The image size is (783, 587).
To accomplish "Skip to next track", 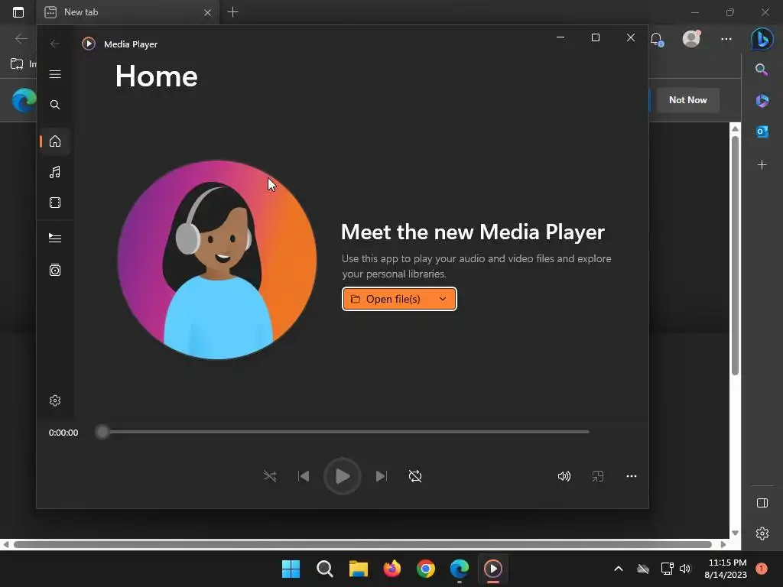I will 381,476.
